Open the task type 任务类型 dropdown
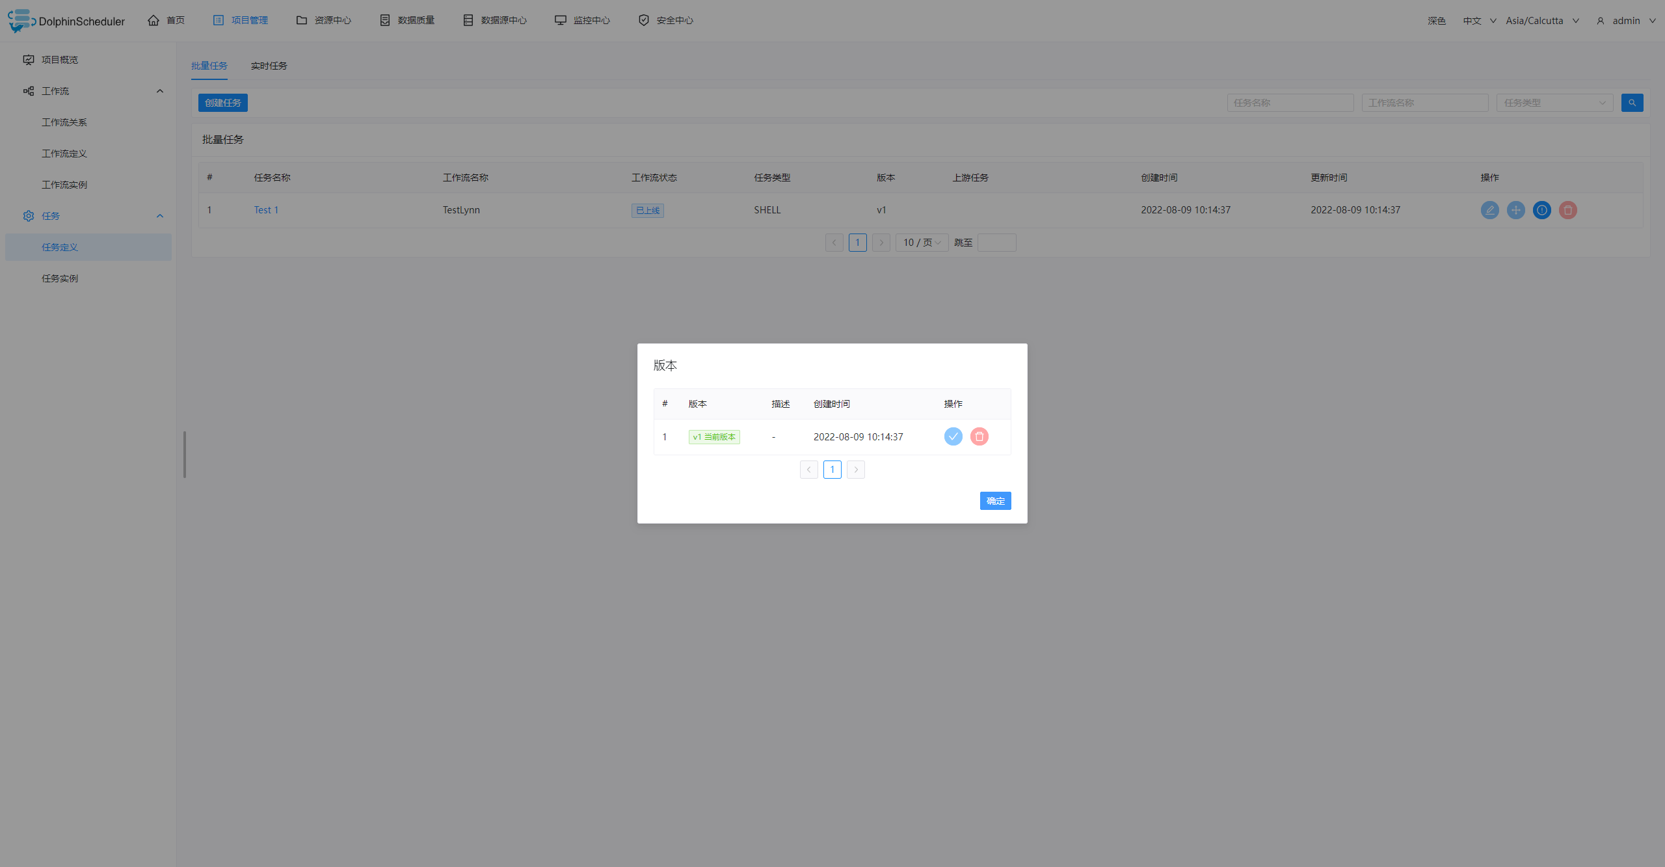The width and height of the screenshot is (1665, 867). [x=1554, y=103]
